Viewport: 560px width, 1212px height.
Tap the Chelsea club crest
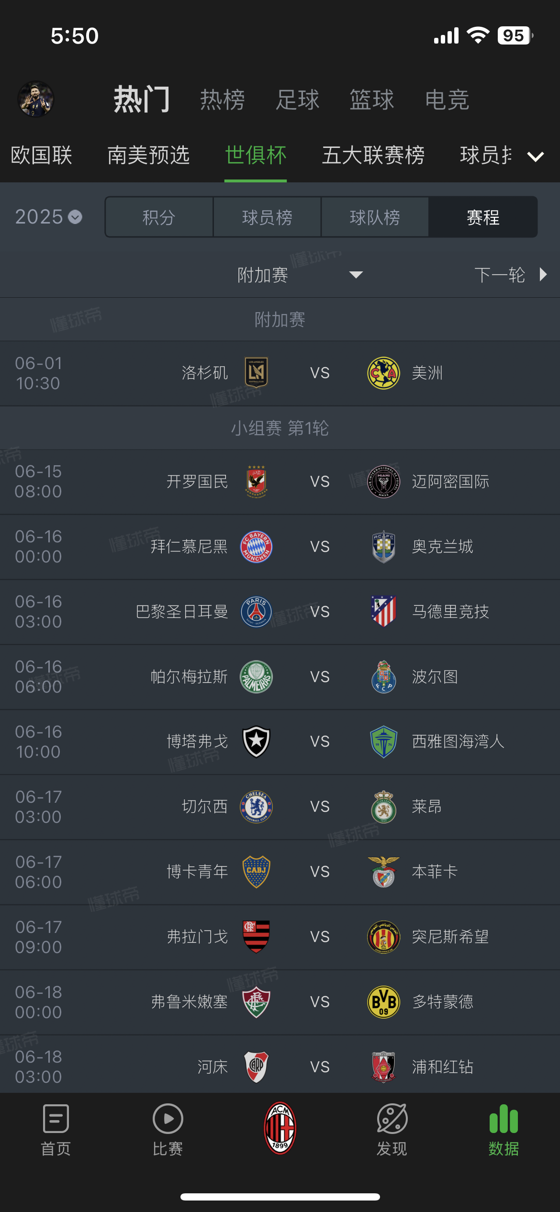(x=256, y=807)
